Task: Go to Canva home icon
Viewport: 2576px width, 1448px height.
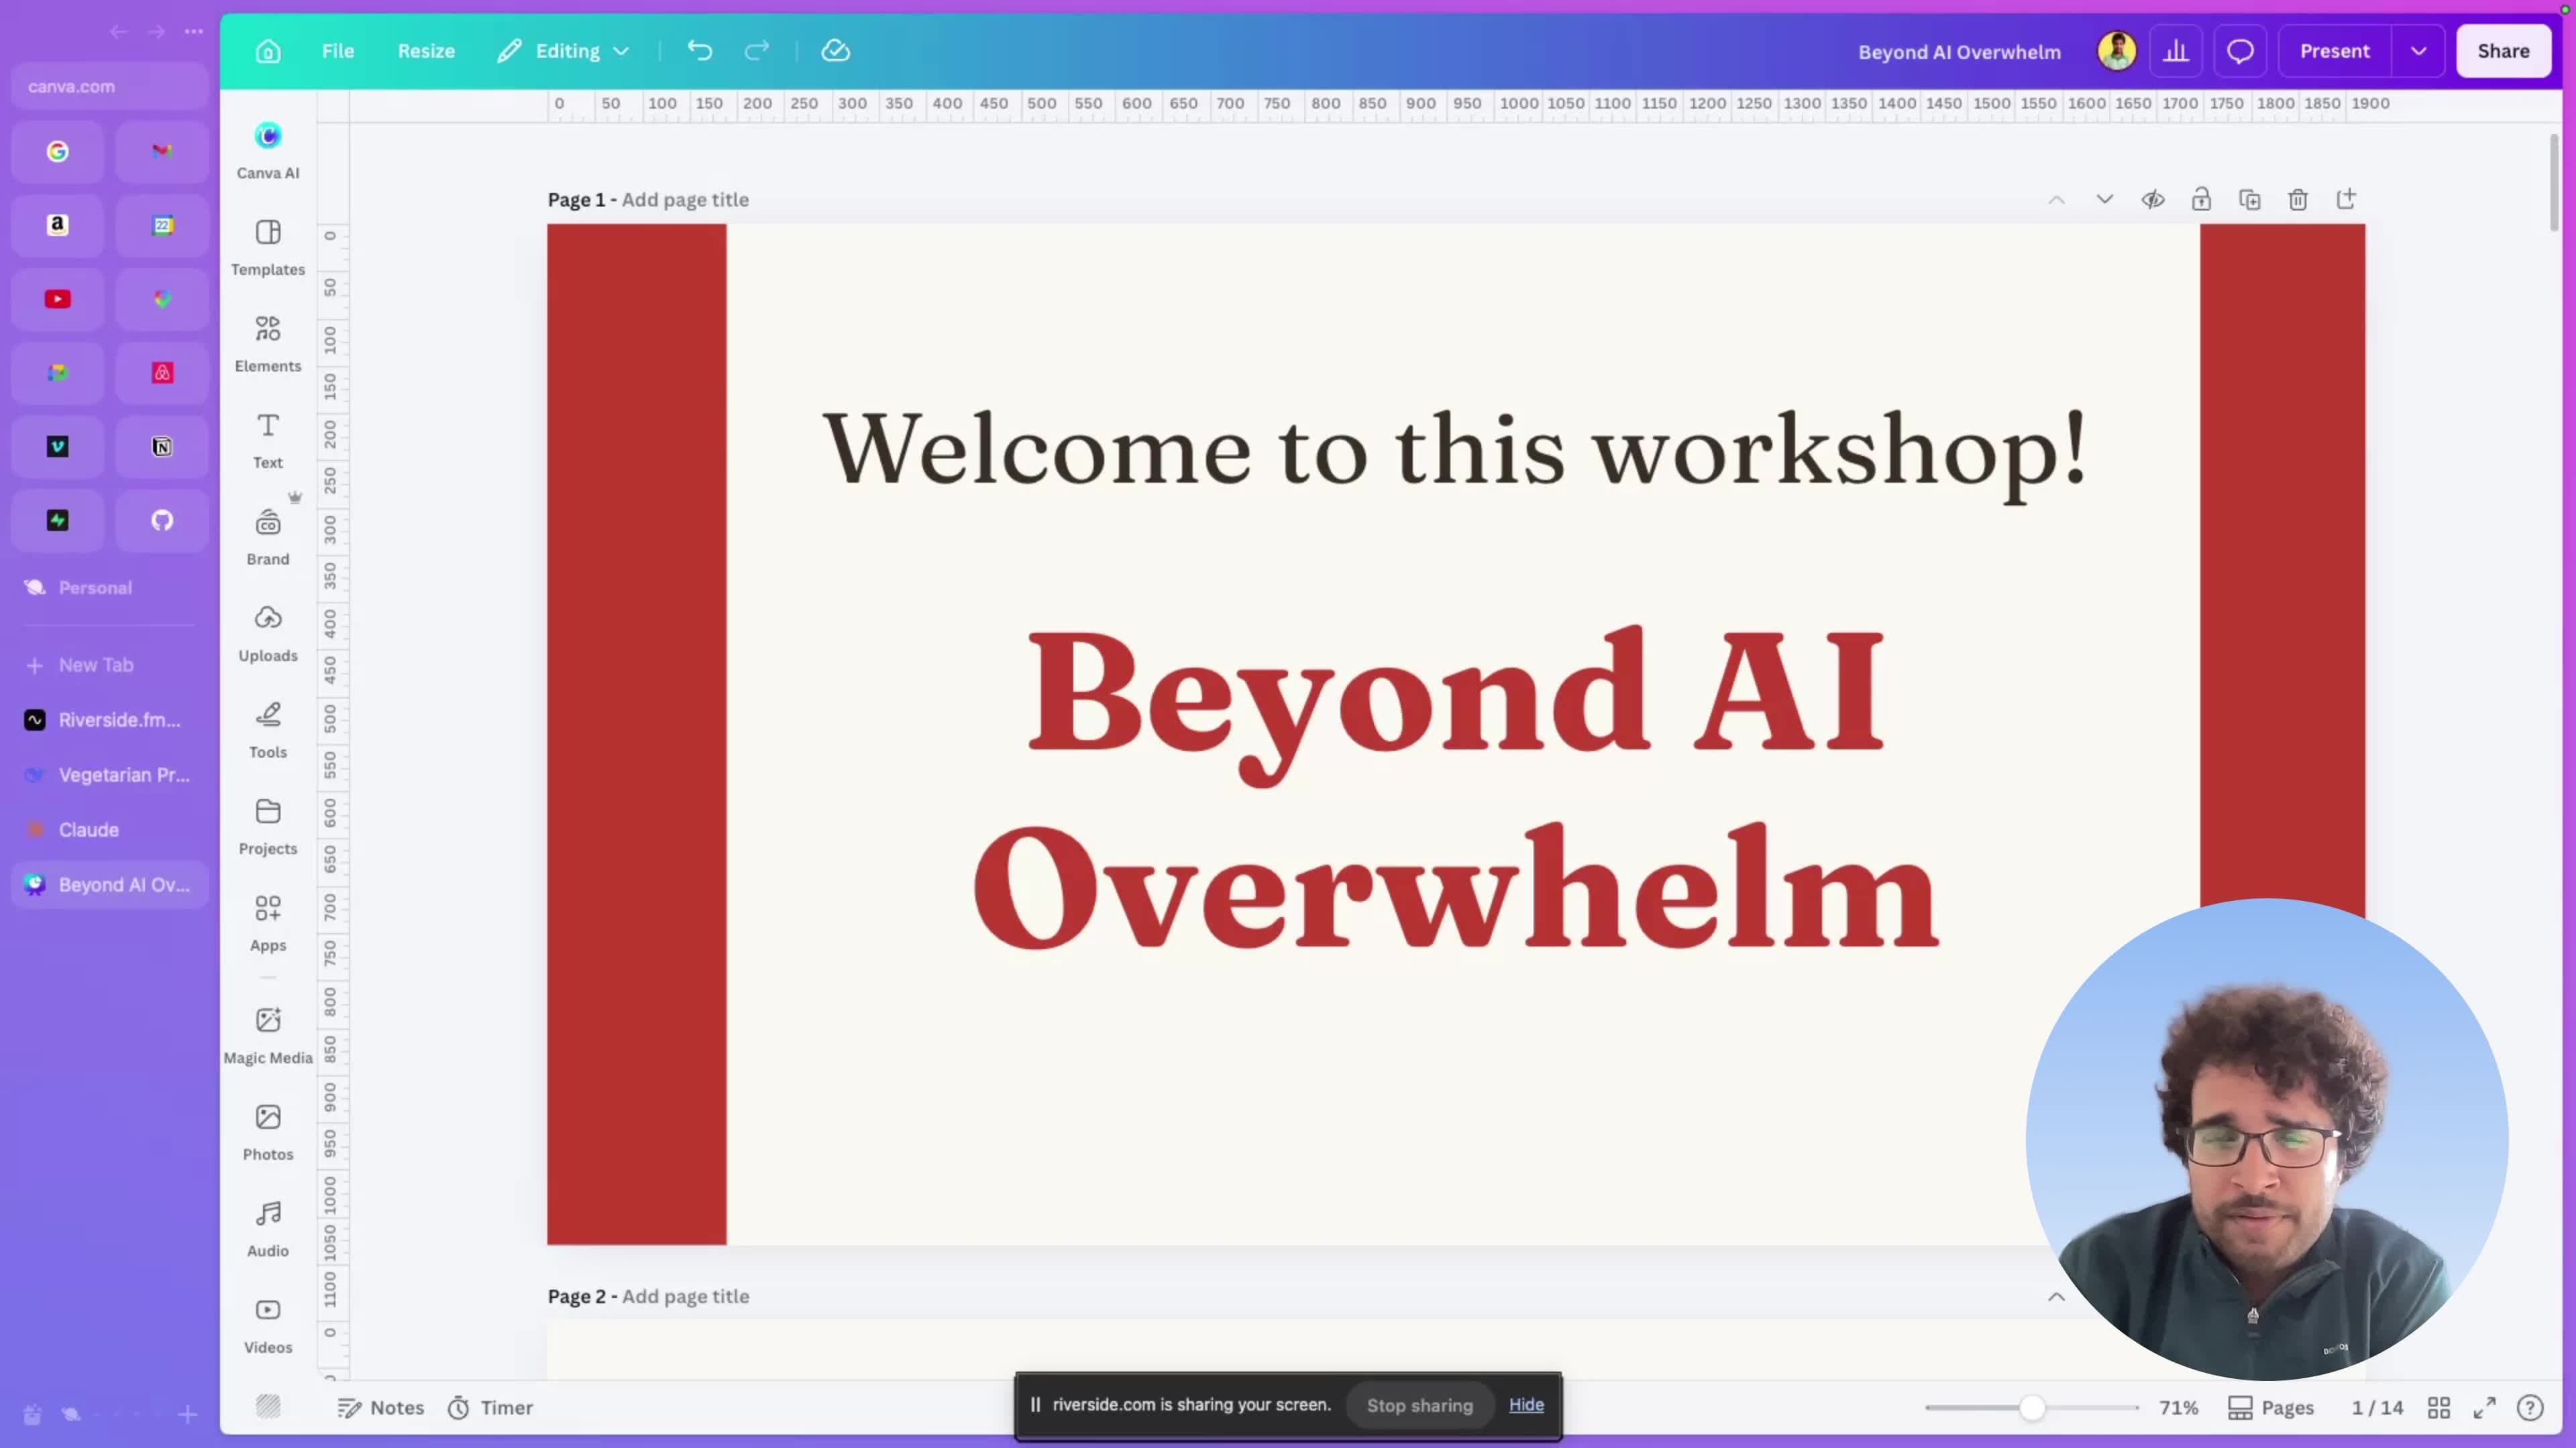Action: click(x=268, y=51)
